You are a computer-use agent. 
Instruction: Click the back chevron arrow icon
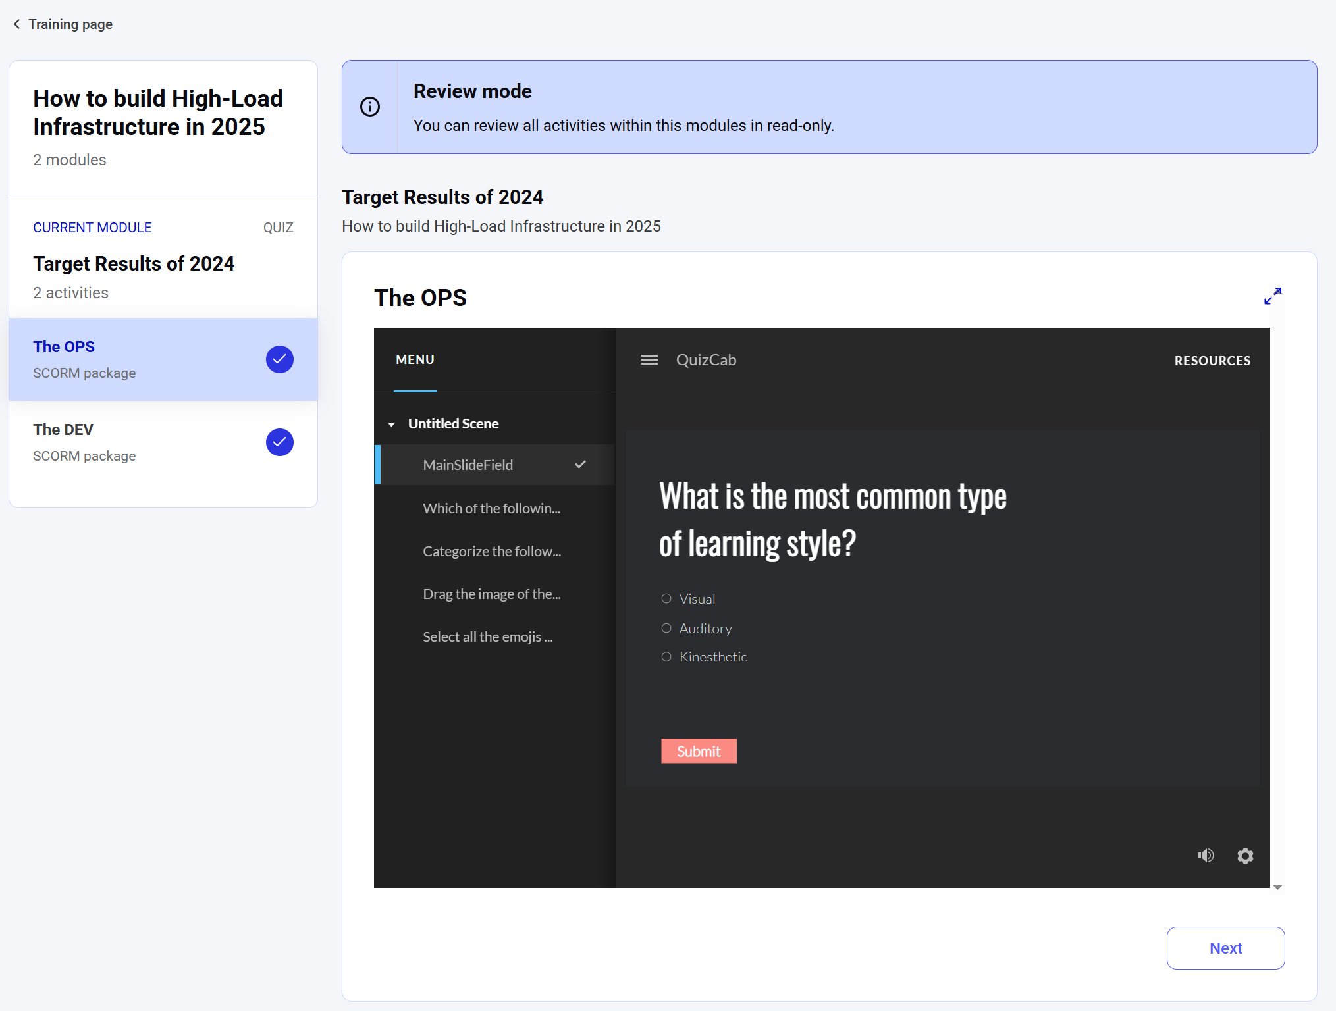pos(16,24)
